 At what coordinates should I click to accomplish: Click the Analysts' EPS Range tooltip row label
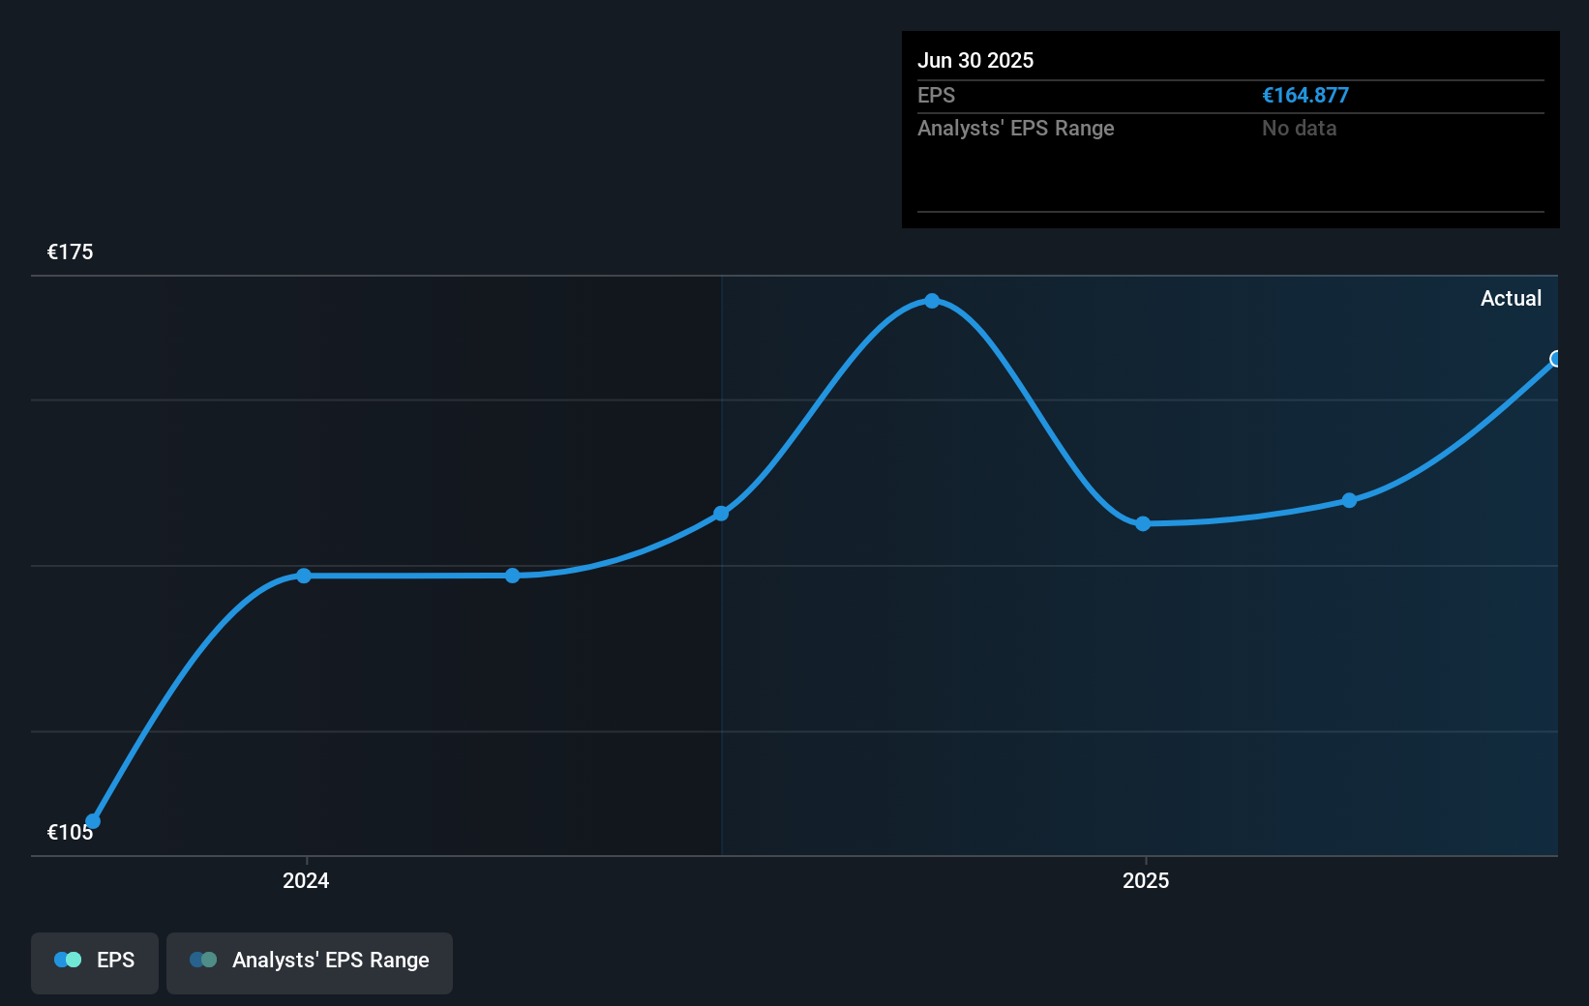coord(1016,128)
